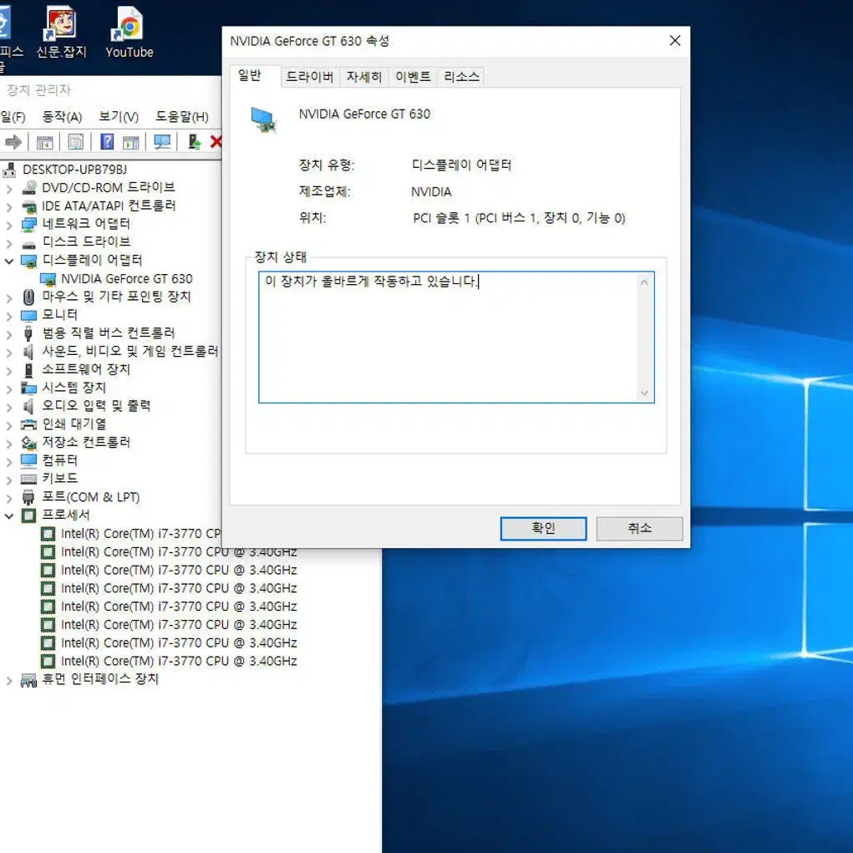Screen dimensions: 853x853
Task: Click scroll-up arrow in 장치 상태 box
Action: coord(644,282)
